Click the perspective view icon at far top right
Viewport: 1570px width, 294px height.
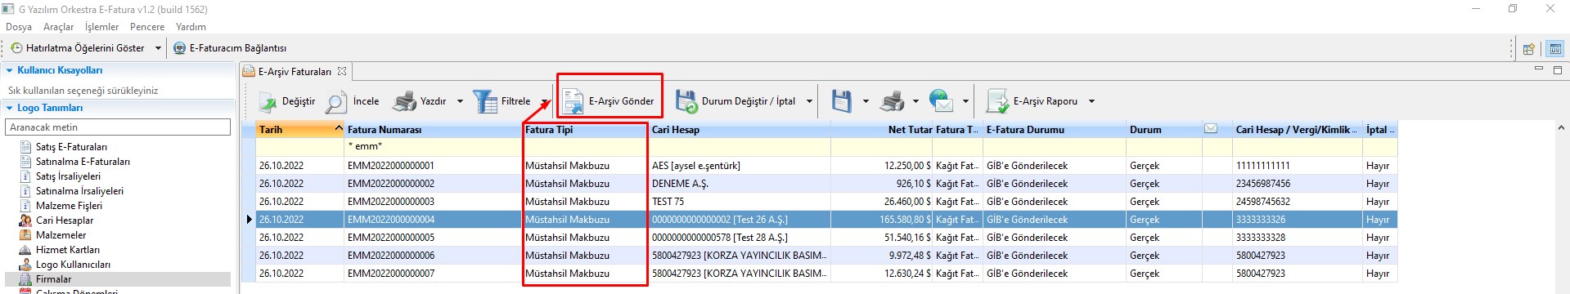coord(1555,49)
